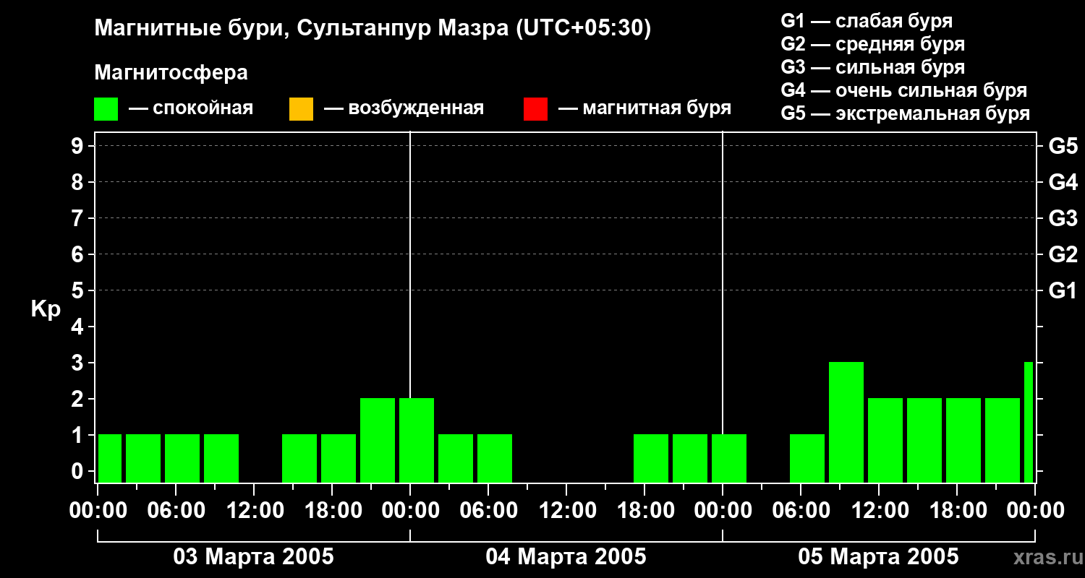The image size is (1085, 578).
Task: Select the '05 Марта 2005' date label
Action: coord(878,557)
